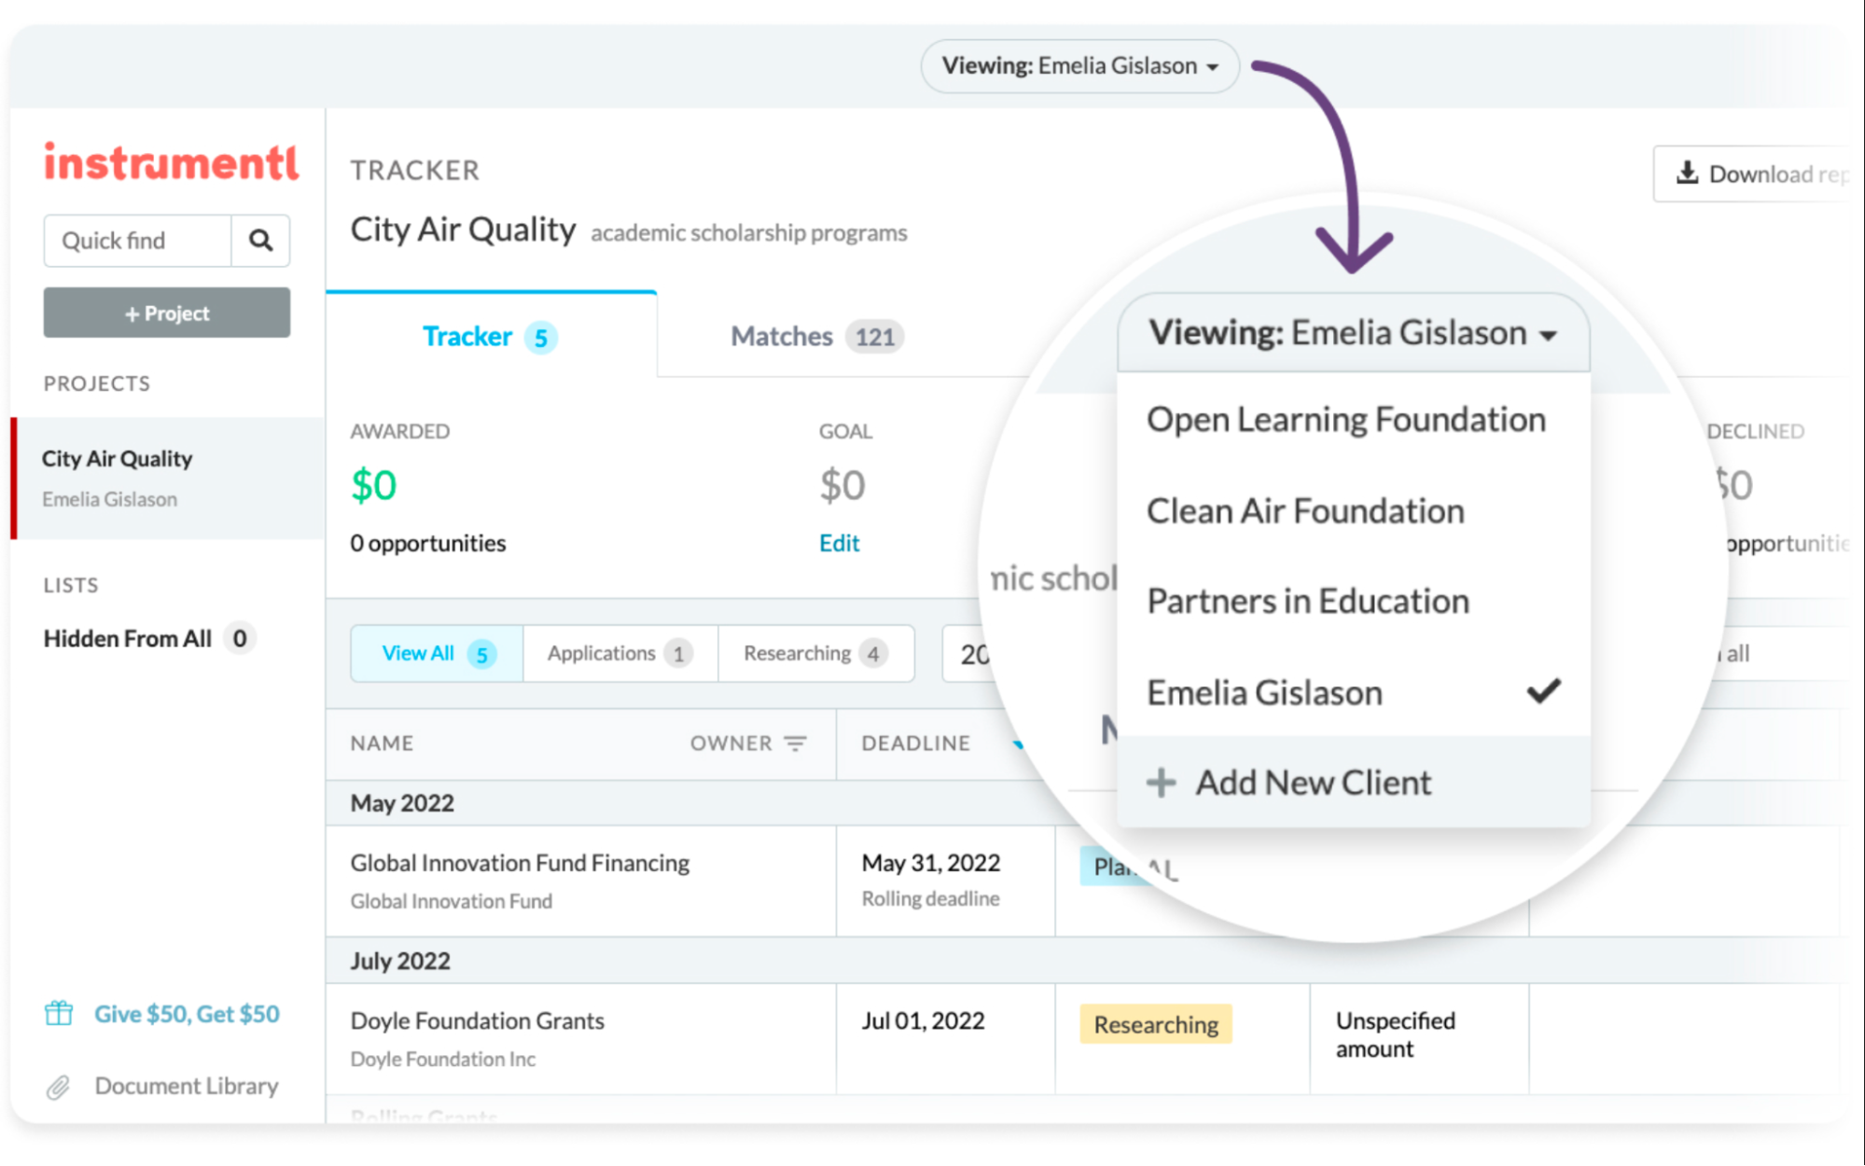This screenshot has width=1865, height=1166.
Task: Click the checkmark next to Emelia Gislason
Action: click(1543, 691)
